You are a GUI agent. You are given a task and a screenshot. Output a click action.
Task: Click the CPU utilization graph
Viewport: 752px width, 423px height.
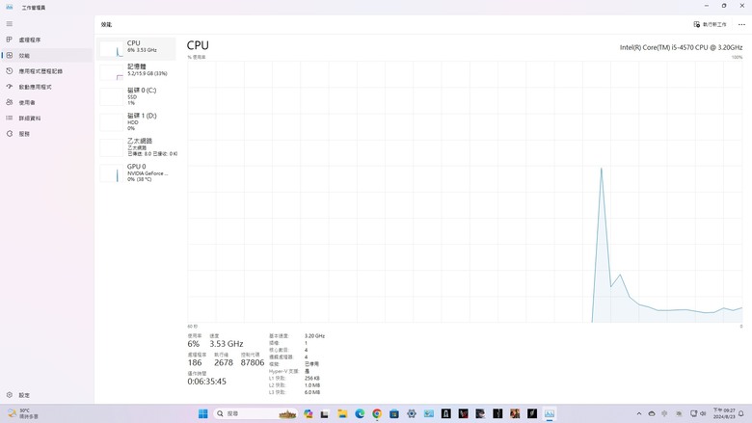click(x=465, y=192)
